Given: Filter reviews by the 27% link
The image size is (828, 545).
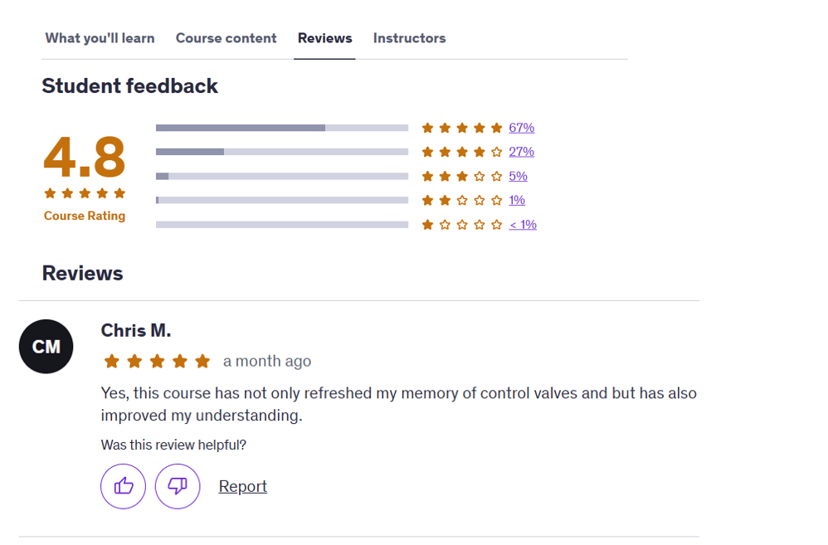Looking at the screenshot, I should (x=521, y=152).
